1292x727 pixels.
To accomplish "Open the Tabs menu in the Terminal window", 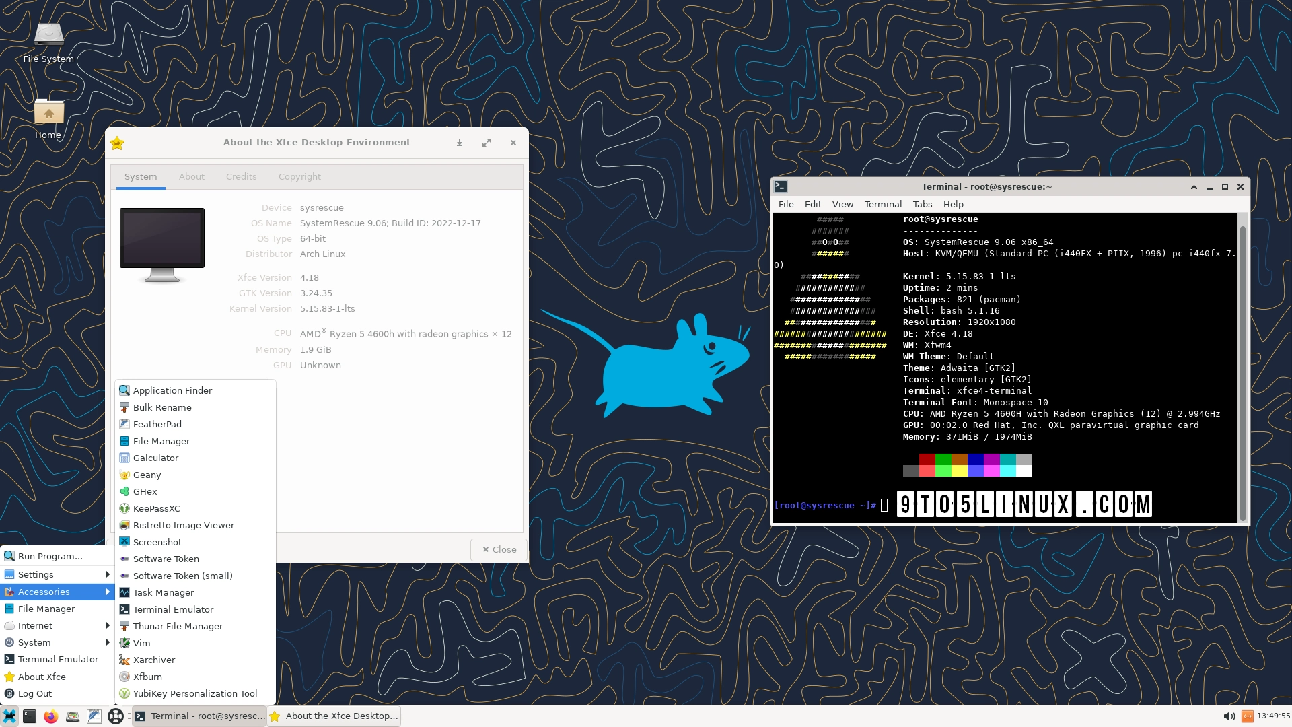I will coord(922,204).
